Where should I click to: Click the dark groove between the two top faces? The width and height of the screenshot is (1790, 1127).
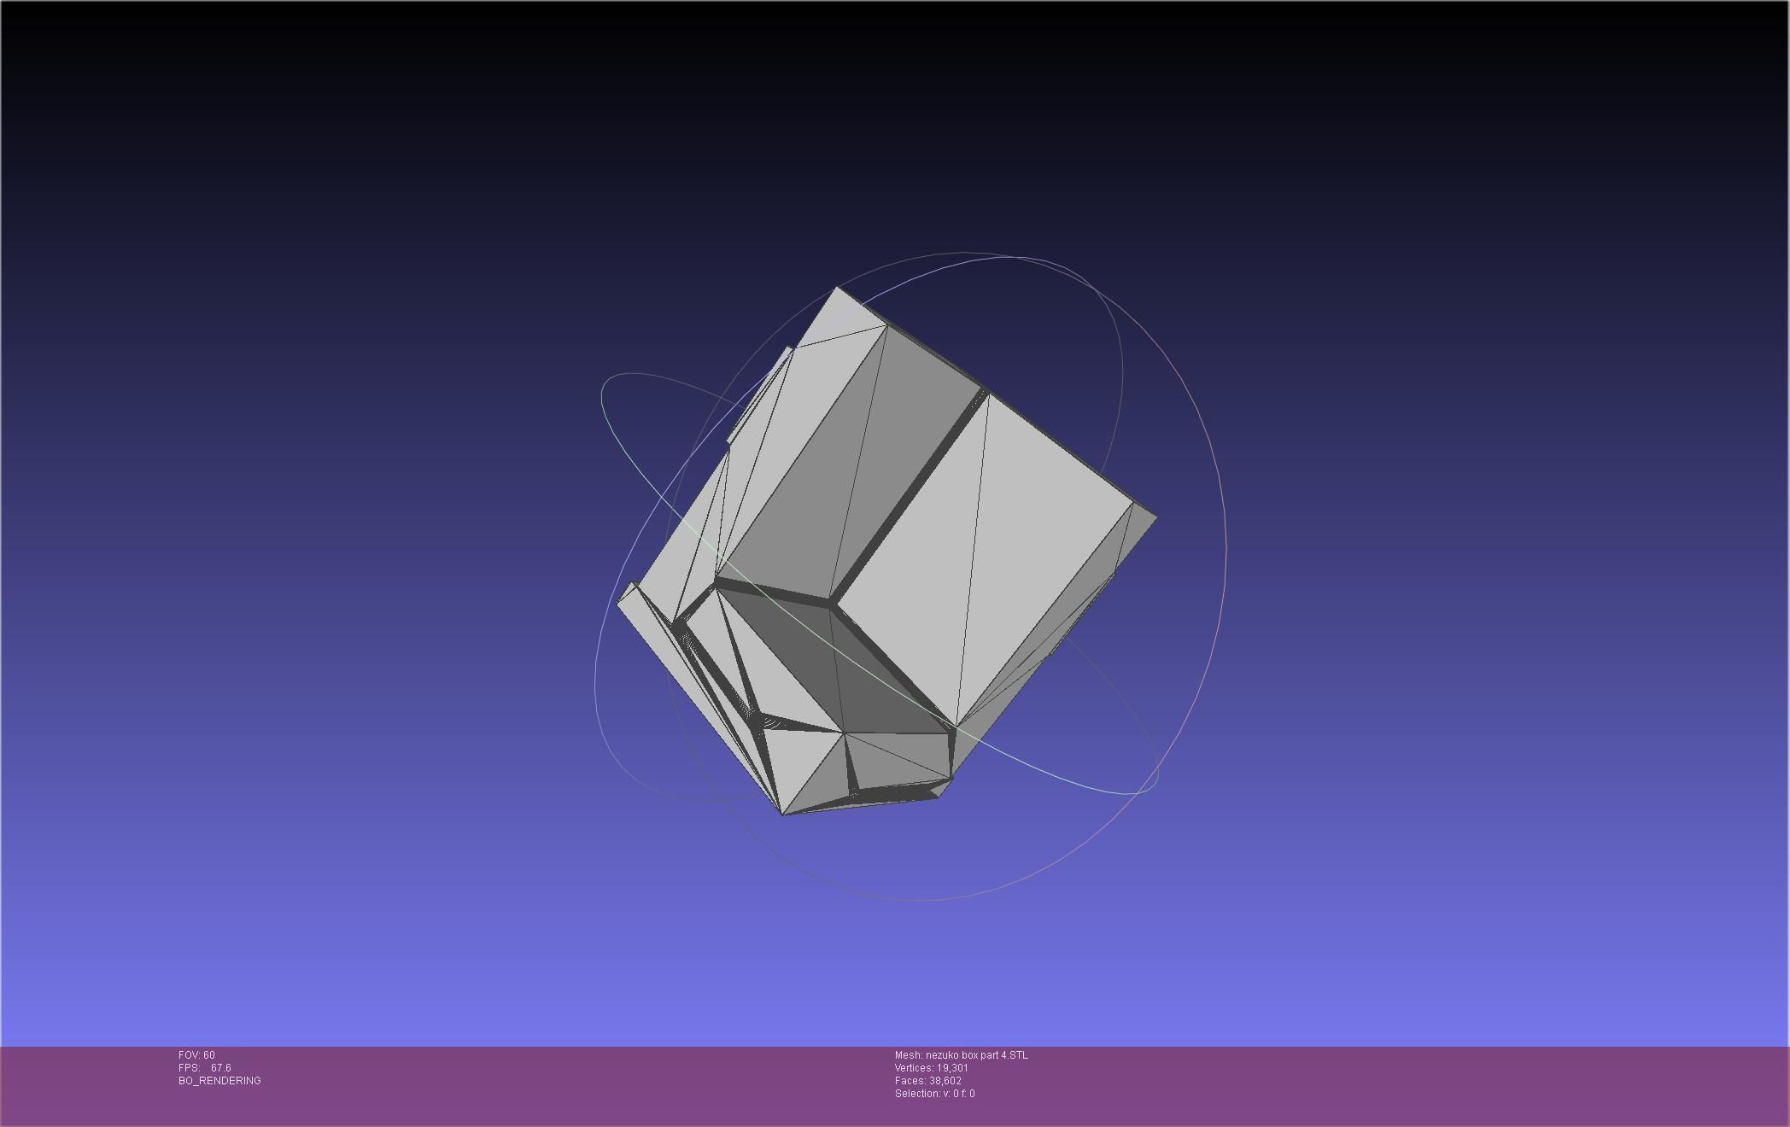[x=910, y=495]
